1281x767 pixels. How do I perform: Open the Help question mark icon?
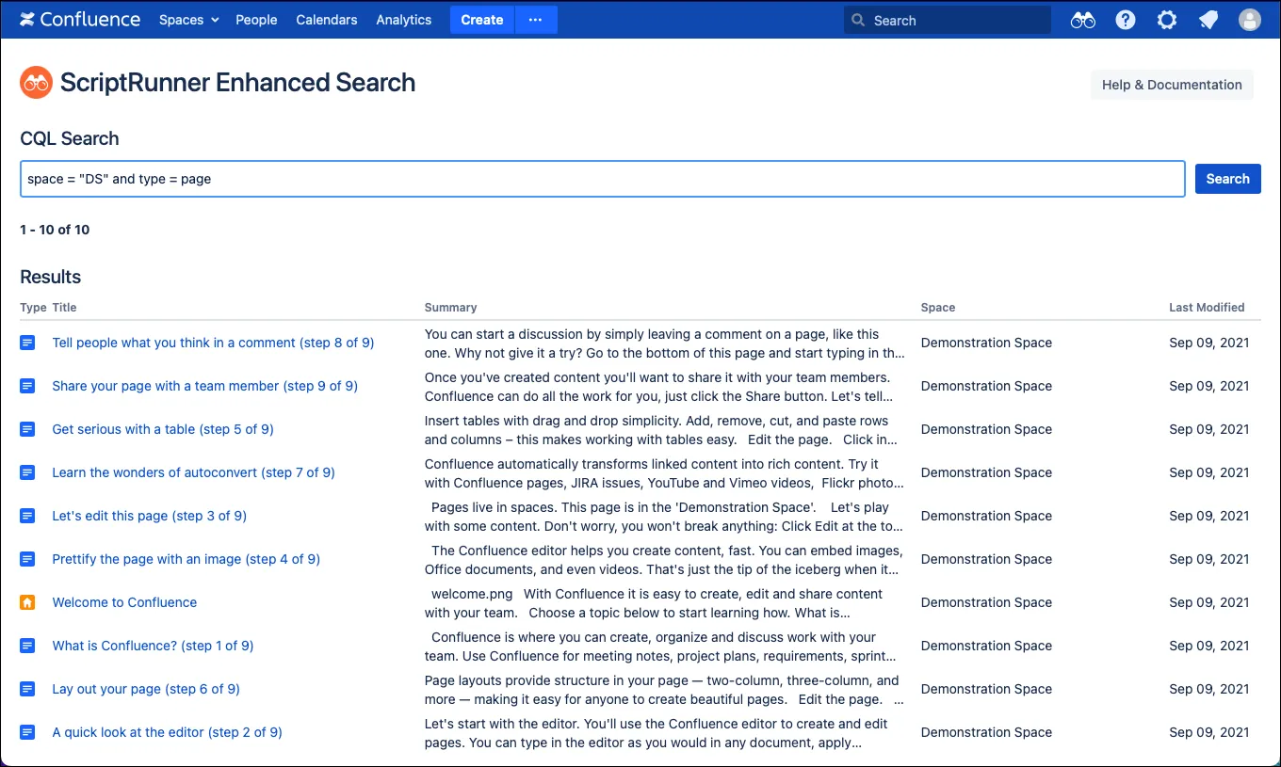pos(1126,20)
